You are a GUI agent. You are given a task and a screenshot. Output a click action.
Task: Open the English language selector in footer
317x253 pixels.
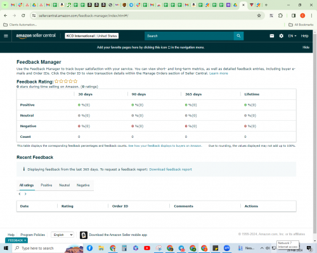(63, 235)
